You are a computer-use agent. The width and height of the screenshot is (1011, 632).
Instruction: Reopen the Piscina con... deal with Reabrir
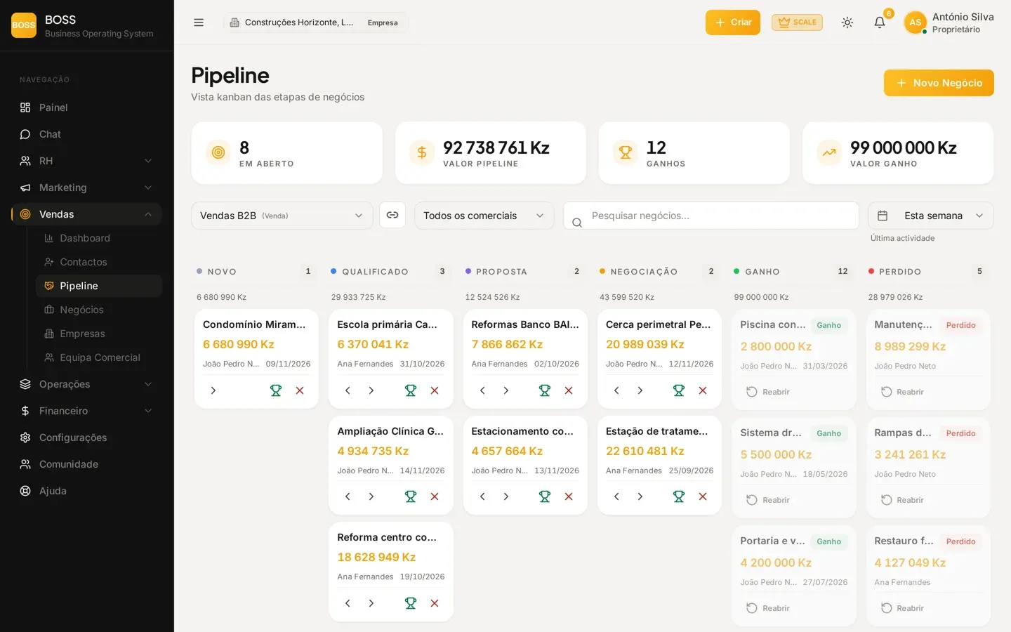[768, 392]
